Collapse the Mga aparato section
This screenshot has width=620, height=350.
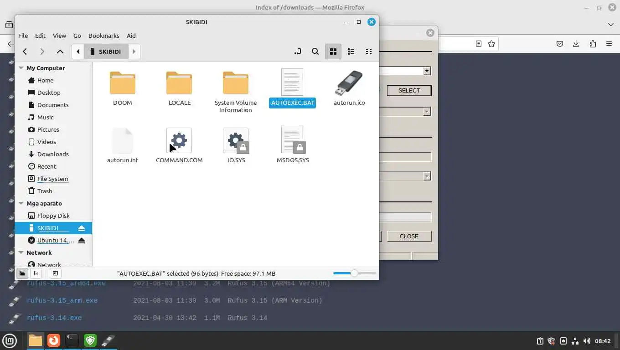click(x=21, y=203)
